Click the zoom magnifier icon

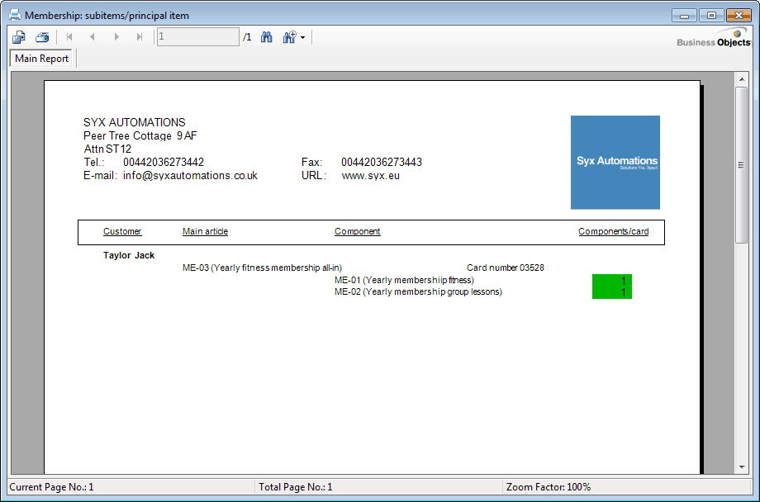pos(289,37)
